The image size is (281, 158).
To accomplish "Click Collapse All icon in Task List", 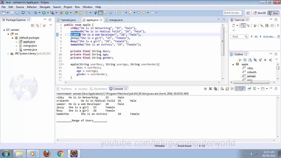I will (x=272, y=25).
